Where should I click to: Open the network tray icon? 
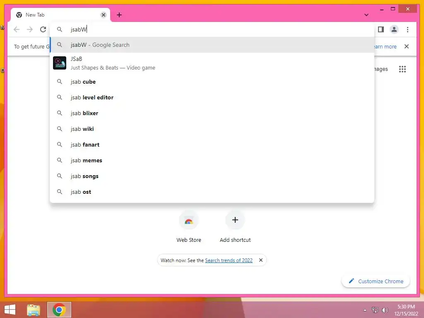coord(375,310)
